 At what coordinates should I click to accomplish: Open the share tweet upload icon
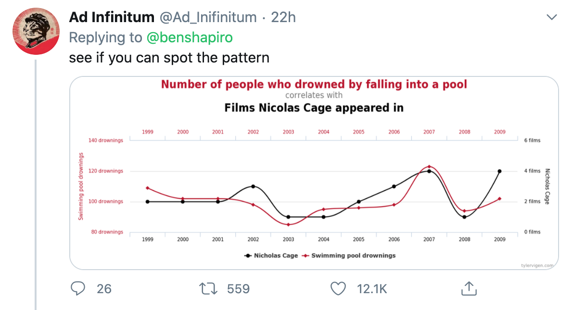[x=469, y=288]
